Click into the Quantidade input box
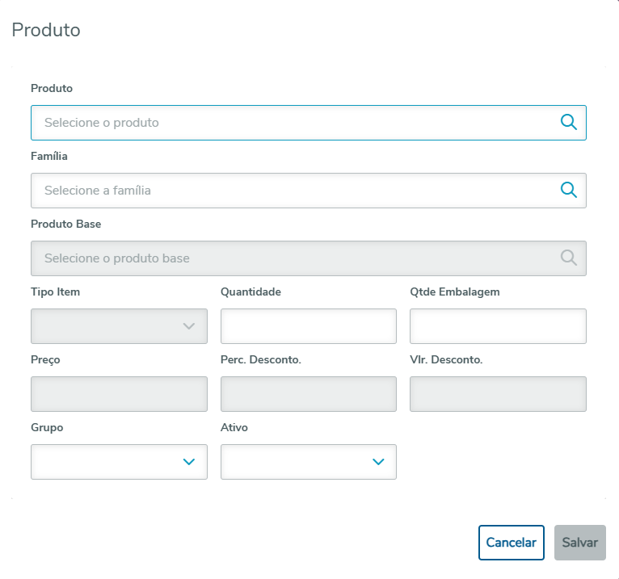This screenshot has width=619, height=579. coord(308,326)
